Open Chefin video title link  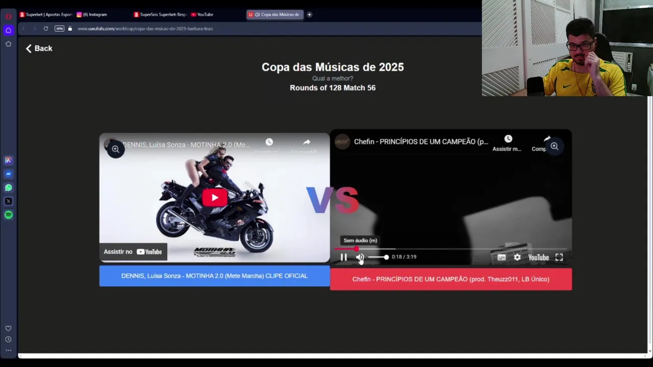(421, 142)
